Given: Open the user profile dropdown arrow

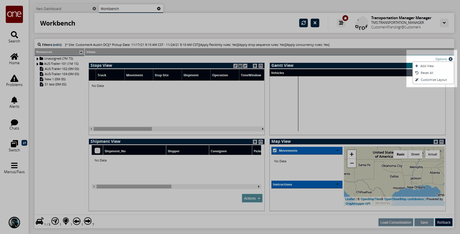Looking at the screenshot, I should (x=444, y=23).
